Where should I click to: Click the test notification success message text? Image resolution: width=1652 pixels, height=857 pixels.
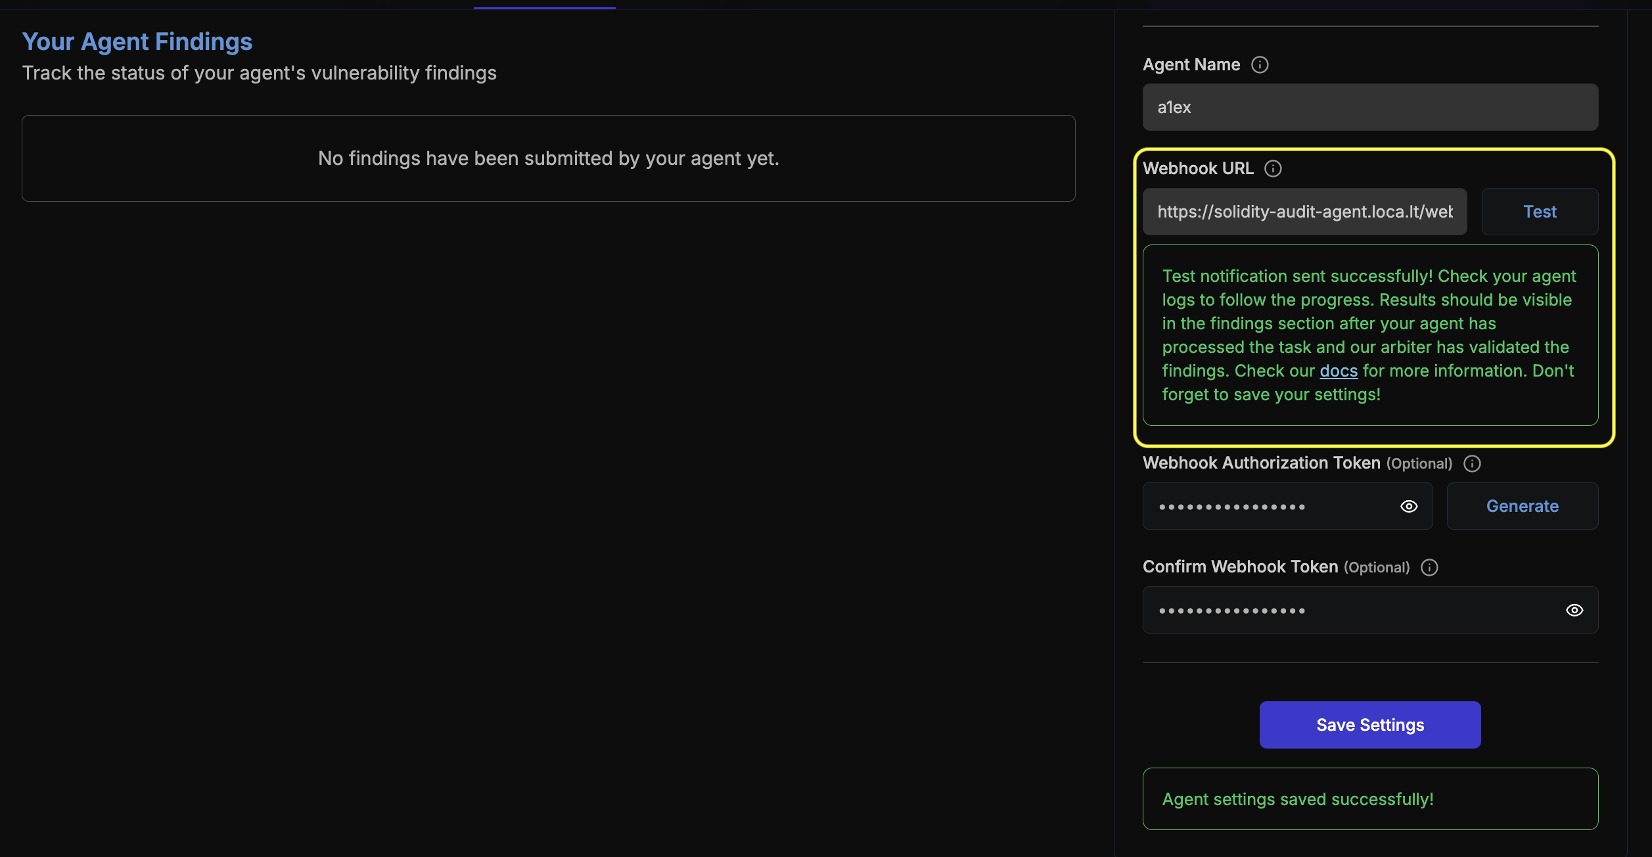(x=1369, y=335)
